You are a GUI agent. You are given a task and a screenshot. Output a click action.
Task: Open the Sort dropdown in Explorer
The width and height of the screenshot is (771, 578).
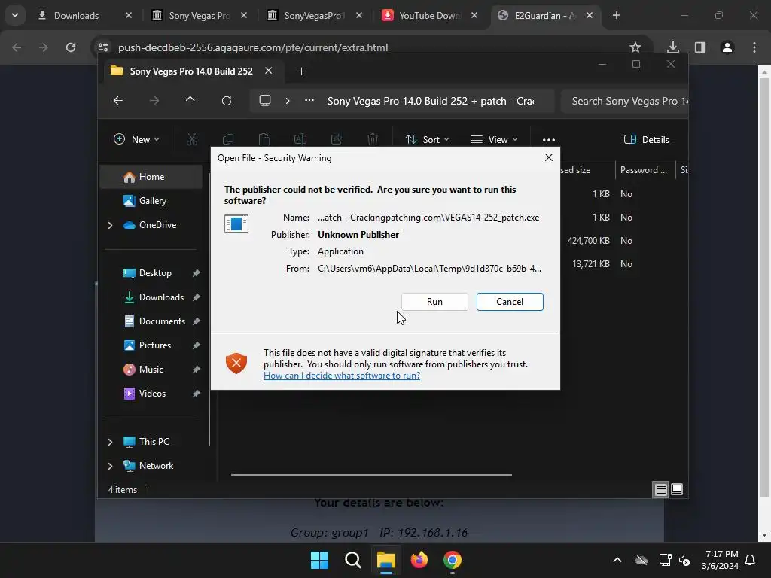coord(427,139)
